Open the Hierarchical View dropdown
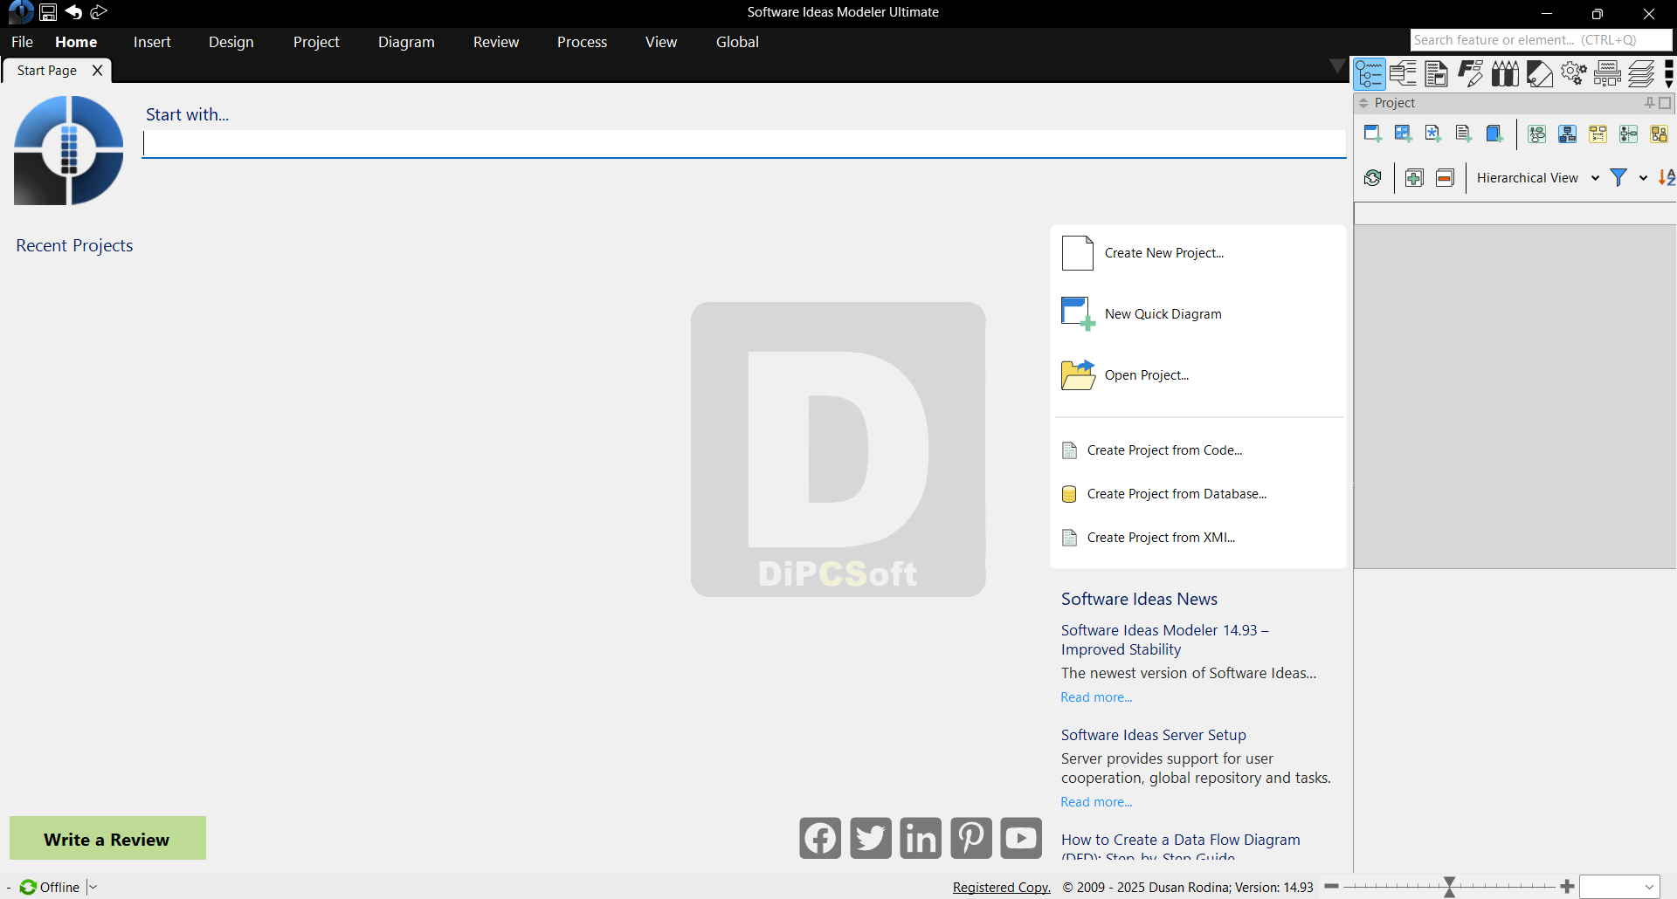Image resolution: width=1677 pixels, height=899 pixels. pyautogui.click(x=1537, y=178)
